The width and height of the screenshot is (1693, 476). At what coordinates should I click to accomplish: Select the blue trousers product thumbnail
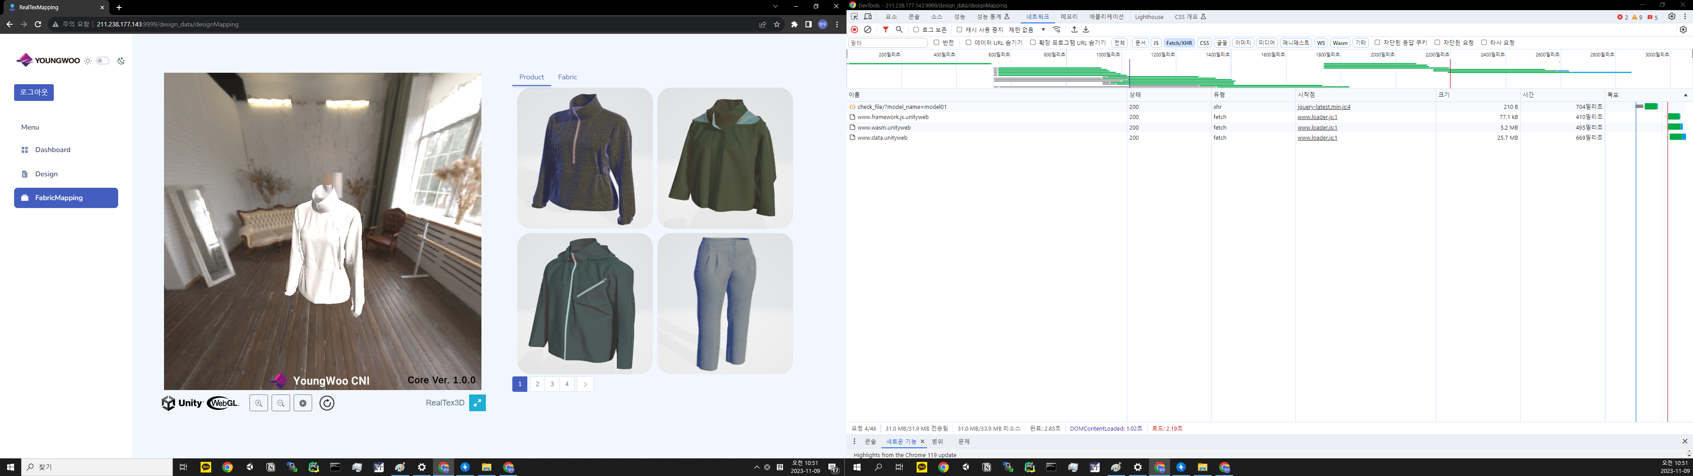(725, 303)
